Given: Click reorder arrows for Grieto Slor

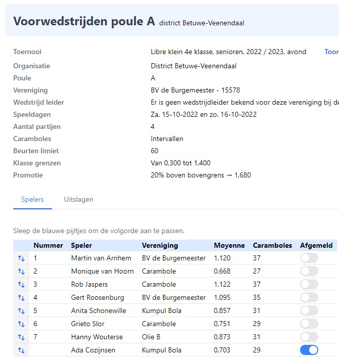Looking at the screenshot, I should tap(21, 324).
